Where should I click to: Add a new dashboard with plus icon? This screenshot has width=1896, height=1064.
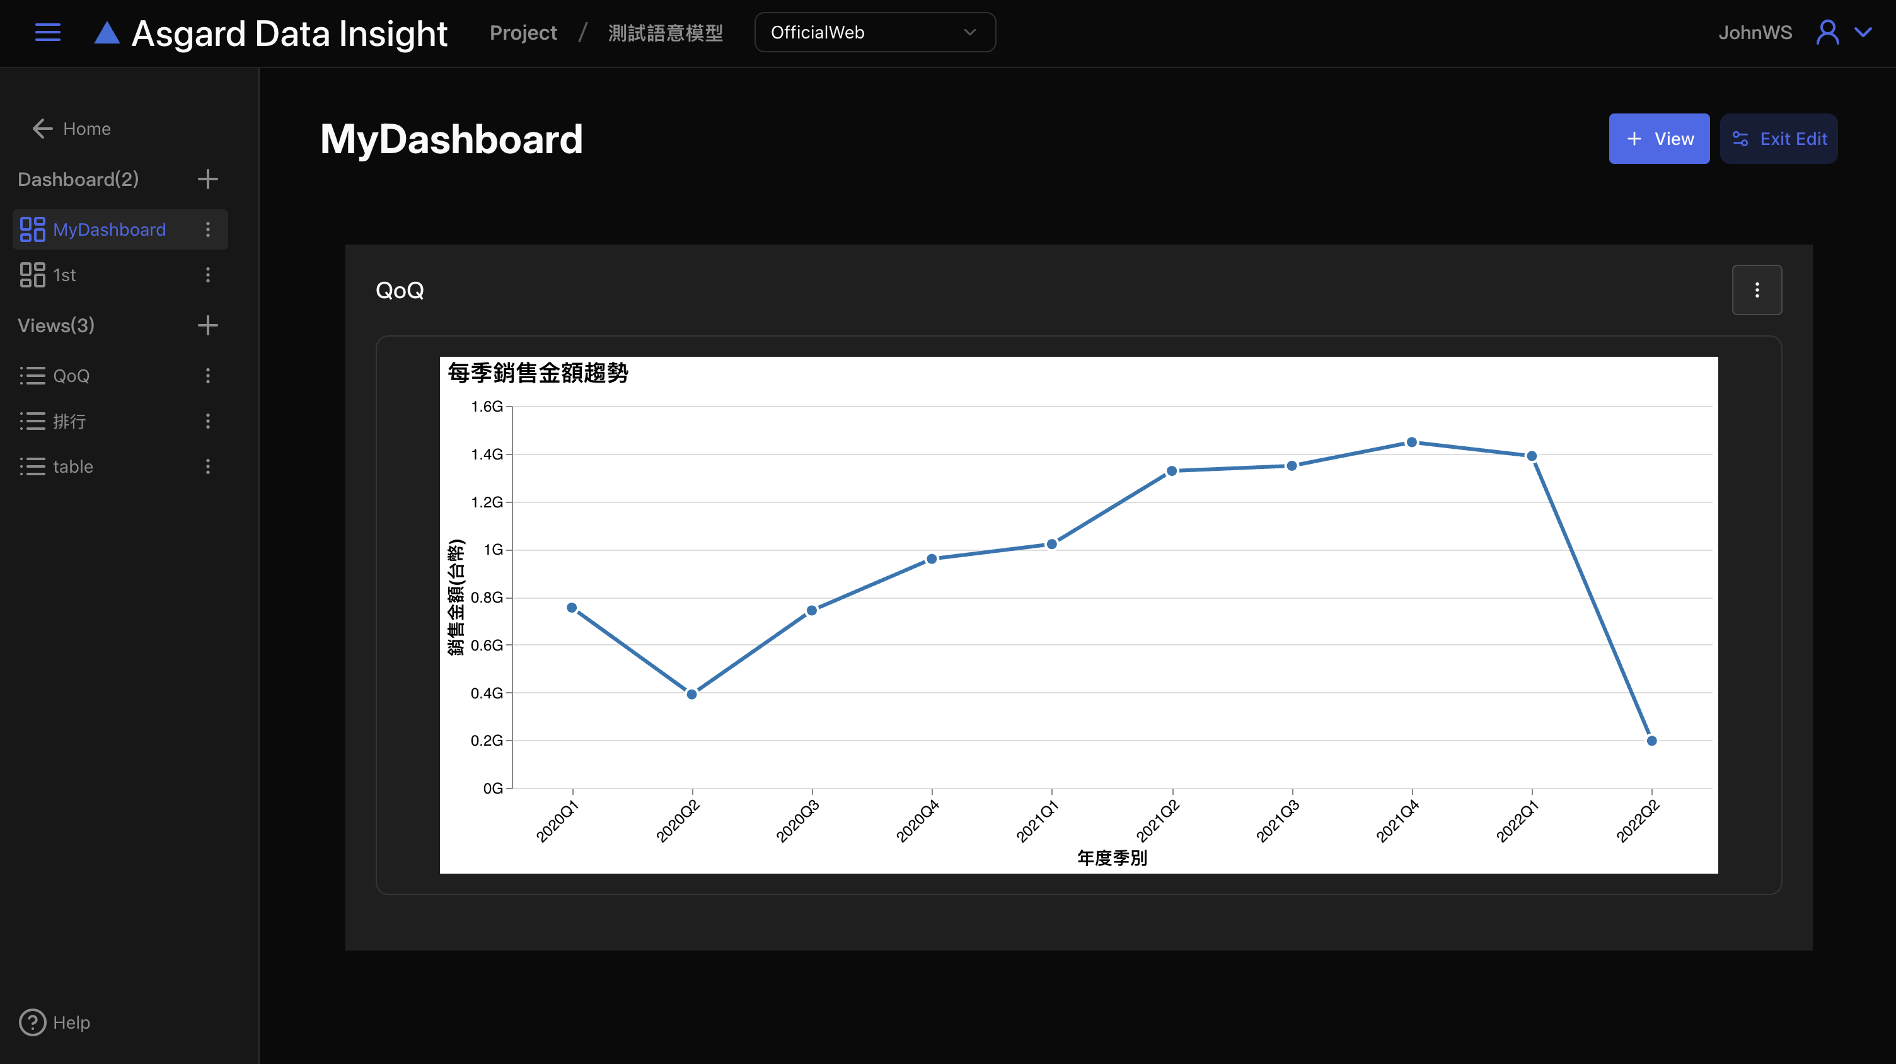tap(207, 179)
